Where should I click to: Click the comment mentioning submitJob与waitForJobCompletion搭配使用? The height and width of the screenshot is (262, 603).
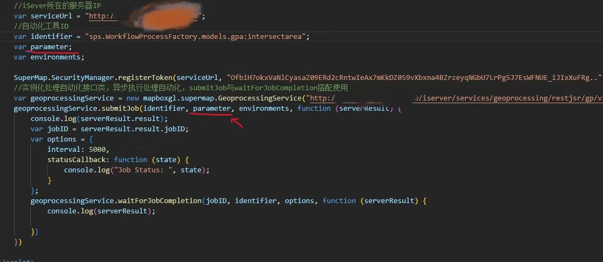(x=180, y=88)
